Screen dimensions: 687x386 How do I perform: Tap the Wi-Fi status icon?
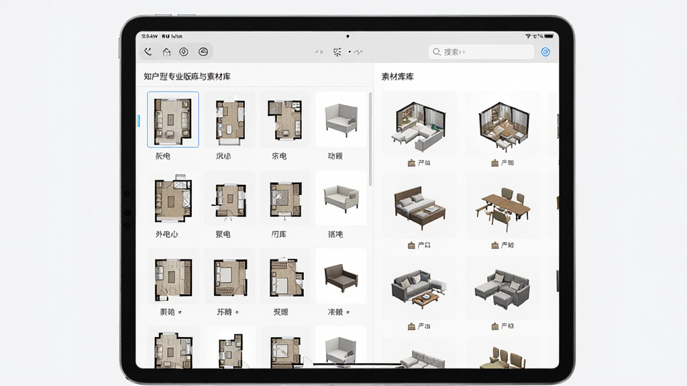528,36
